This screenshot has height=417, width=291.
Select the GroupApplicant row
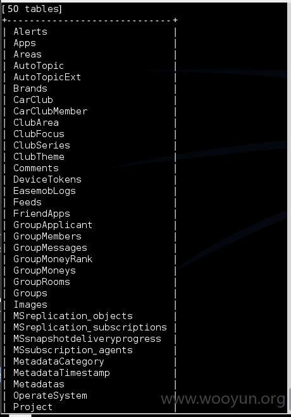[53, 225]
